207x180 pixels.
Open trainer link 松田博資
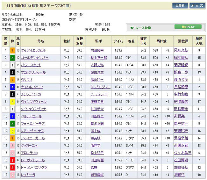click(181, 160)
